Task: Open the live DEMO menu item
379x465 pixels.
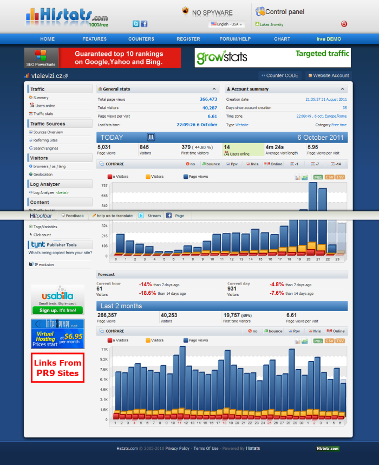Action: 329,39
